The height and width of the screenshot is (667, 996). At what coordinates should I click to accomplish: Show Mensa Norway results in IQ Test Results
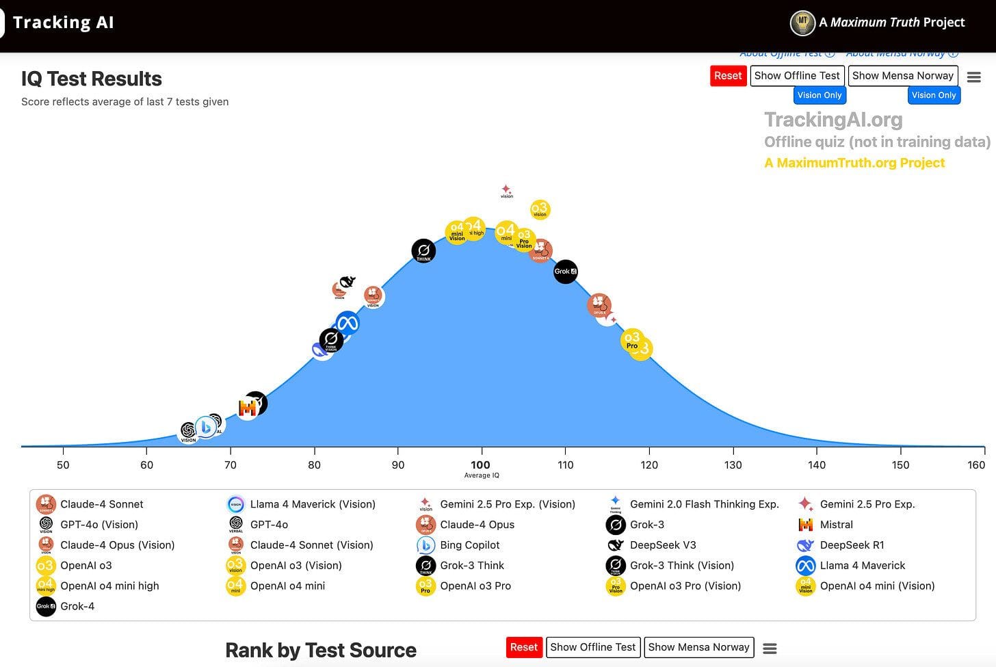[902, 76]
